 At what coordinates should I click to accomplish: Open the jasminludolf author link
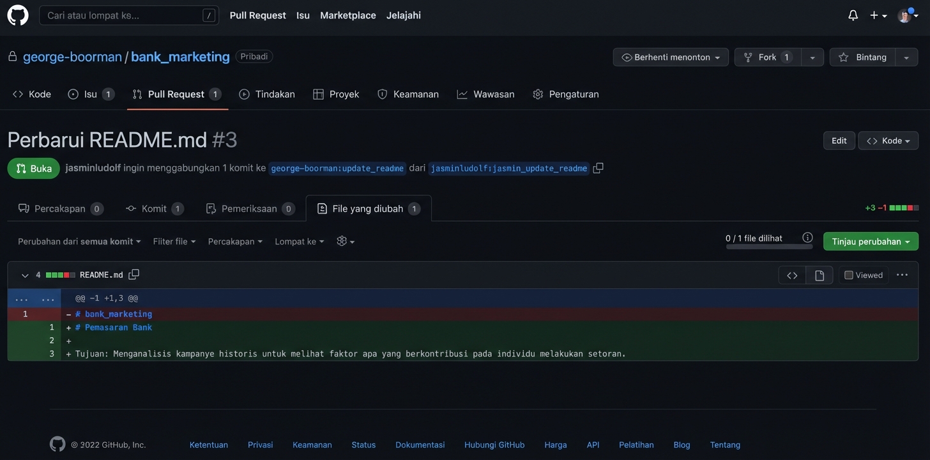coord(93,168)
